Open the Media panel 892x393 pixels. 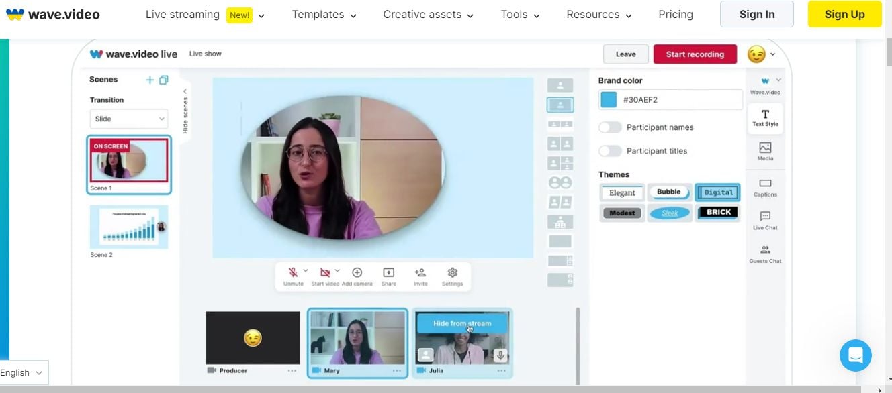coord(765,151)
